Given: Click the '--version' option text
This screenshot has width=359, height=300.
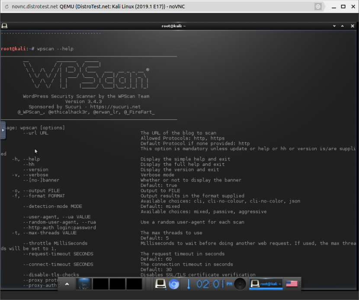Looking at the screenshot, I should (x=35, y=169).
